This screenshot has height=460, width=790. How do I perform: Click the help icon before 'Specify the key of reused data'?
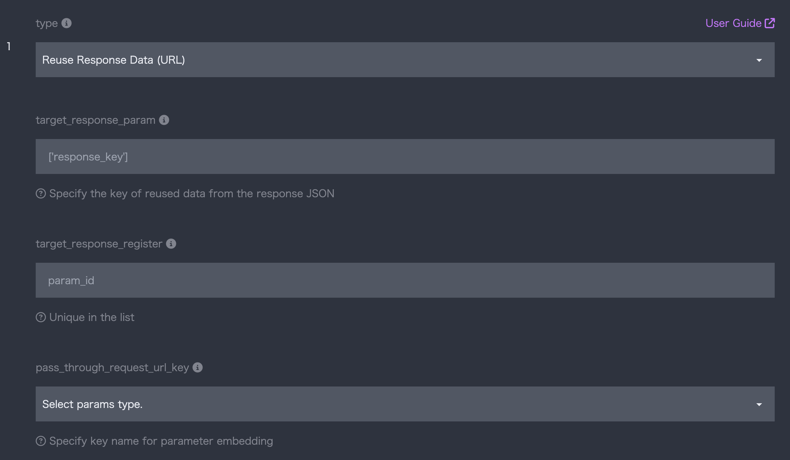coord(41,194)
